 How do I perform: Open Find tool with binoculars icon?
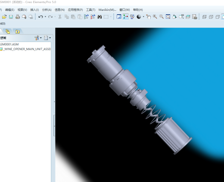(x=100, y=17)
